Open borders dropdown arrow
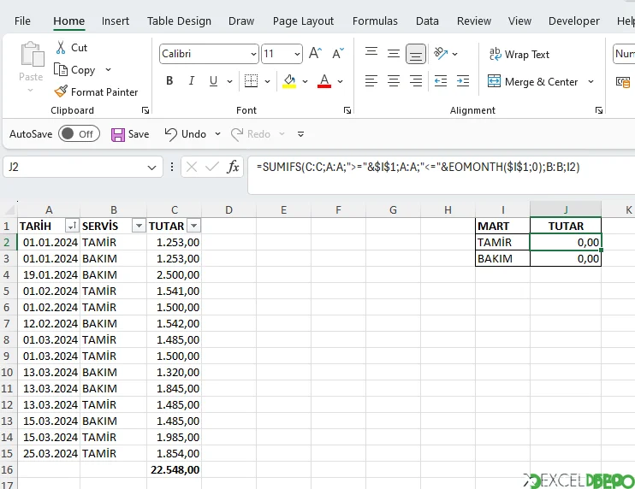 click(x=267, y=81)
